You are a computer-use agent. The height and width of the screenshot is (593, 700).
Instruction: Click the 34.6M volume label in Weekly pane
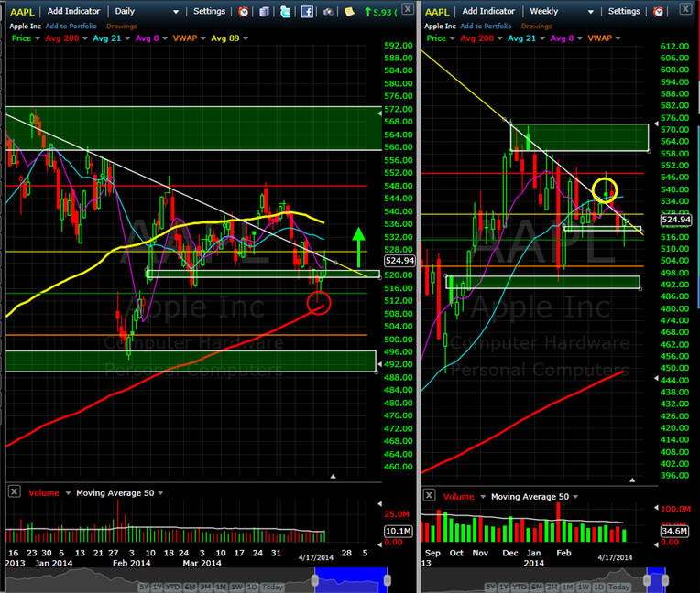click(674, 531)
